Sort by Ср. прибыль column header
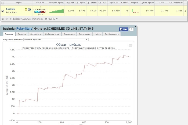This screenshot has height=125, width=188. pyautogui.click(x=81, y=3)
